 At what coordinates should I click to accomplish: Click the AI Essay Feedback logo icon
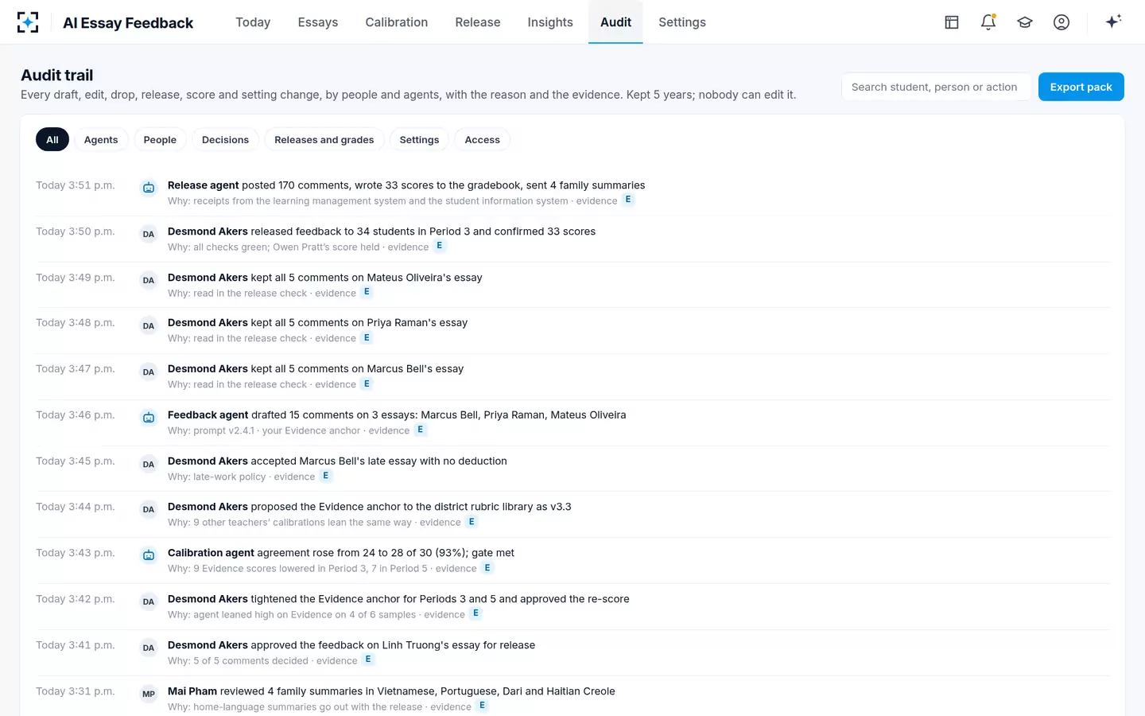pos(28,22)
